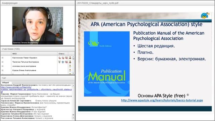215x121 pixels.
Task: Click the Участники (100) panel title
Action: point(11,49)
